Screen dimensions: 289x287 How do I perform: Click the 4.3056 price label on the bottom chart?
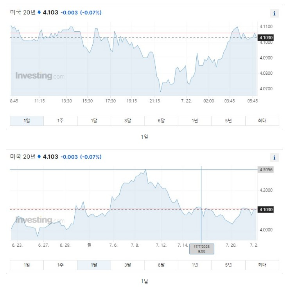point(266,170)
